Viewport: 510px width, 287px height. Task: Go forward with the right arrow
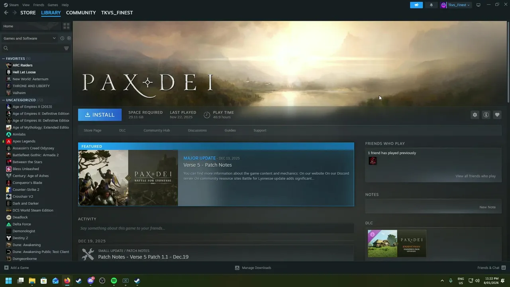pyautogui.click(x=14, y=13)
